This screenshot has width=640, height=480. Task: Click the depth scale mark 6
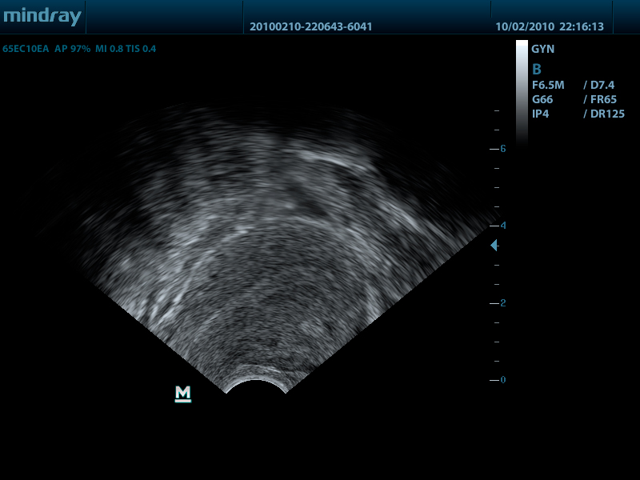[503, 149]
